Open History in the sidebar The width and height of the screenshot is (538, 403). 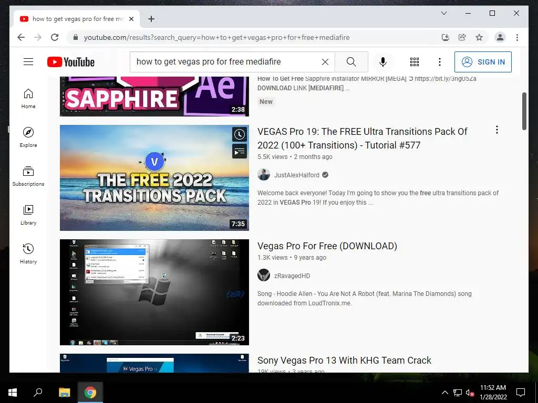[28, 253]
